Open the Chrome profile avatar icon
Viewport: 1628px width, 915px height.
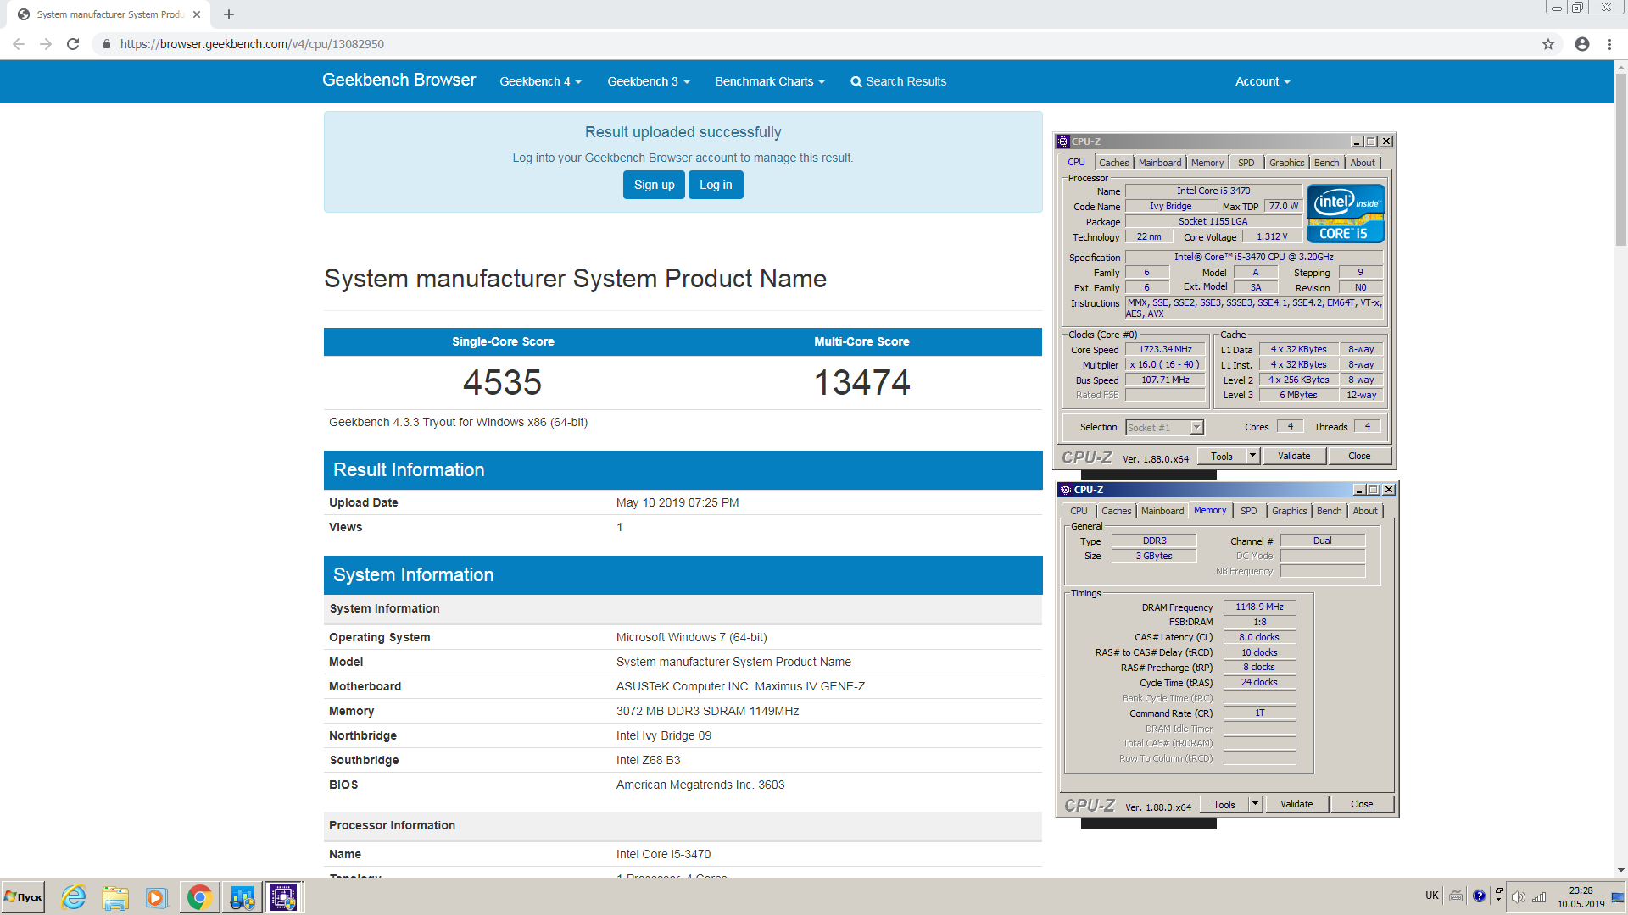1582,44
